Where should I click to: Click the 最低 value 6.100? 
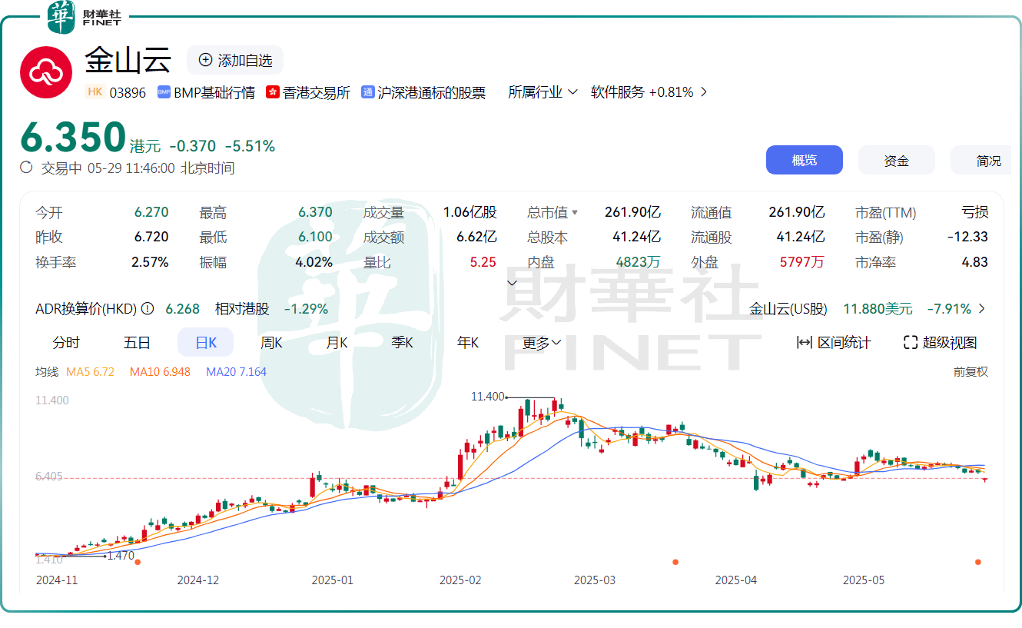pyautogui.click(x=315, y=238)
